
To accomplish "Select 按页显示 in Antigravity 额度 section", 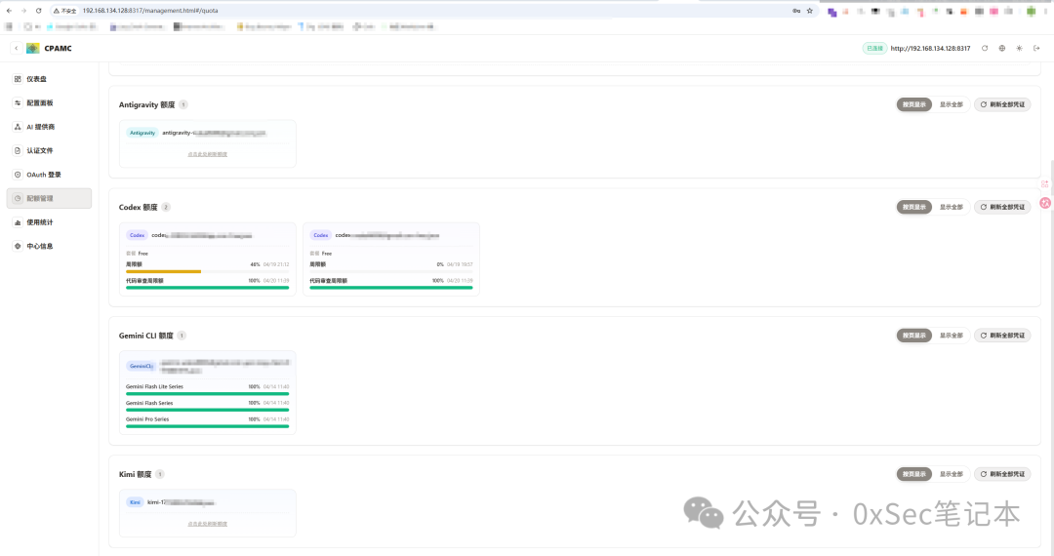I will click(914, 104).
